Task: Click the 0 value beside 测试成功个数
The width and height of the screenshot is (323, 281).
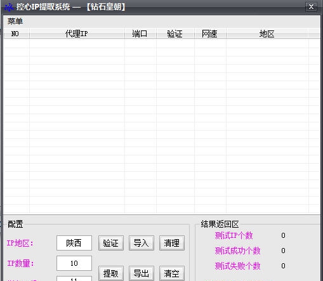Action: 283,251
